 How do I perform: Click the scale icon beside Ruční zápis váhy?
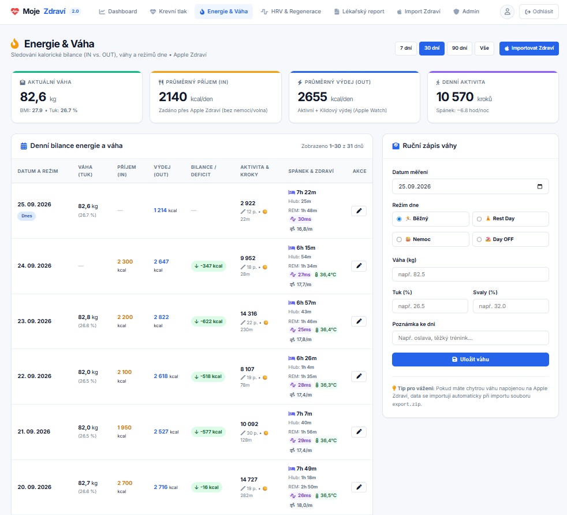(396, 146)
